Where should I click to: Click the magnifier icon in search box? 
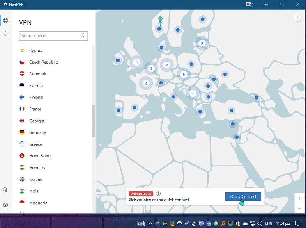coord(83,36)
